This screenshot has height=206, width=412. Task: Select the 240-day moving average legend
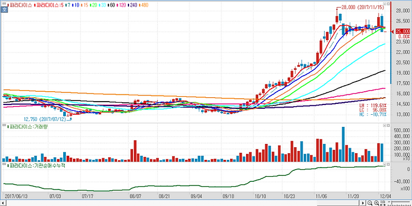[133, 5]
